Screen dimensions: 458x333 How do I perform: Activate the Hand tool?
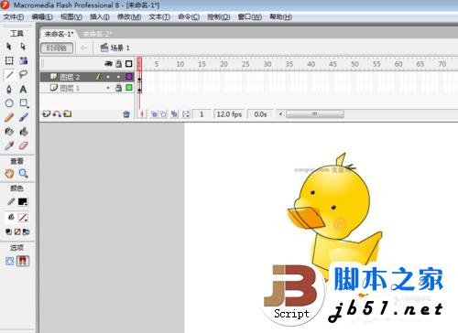coord(9,174)
